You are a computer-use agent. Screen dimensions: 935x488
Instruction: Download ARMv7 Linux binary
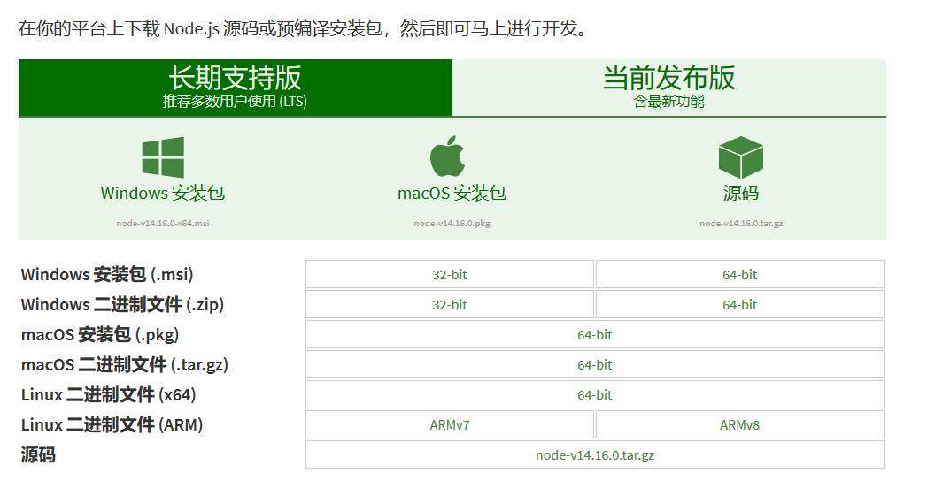[x=450, y=424]
